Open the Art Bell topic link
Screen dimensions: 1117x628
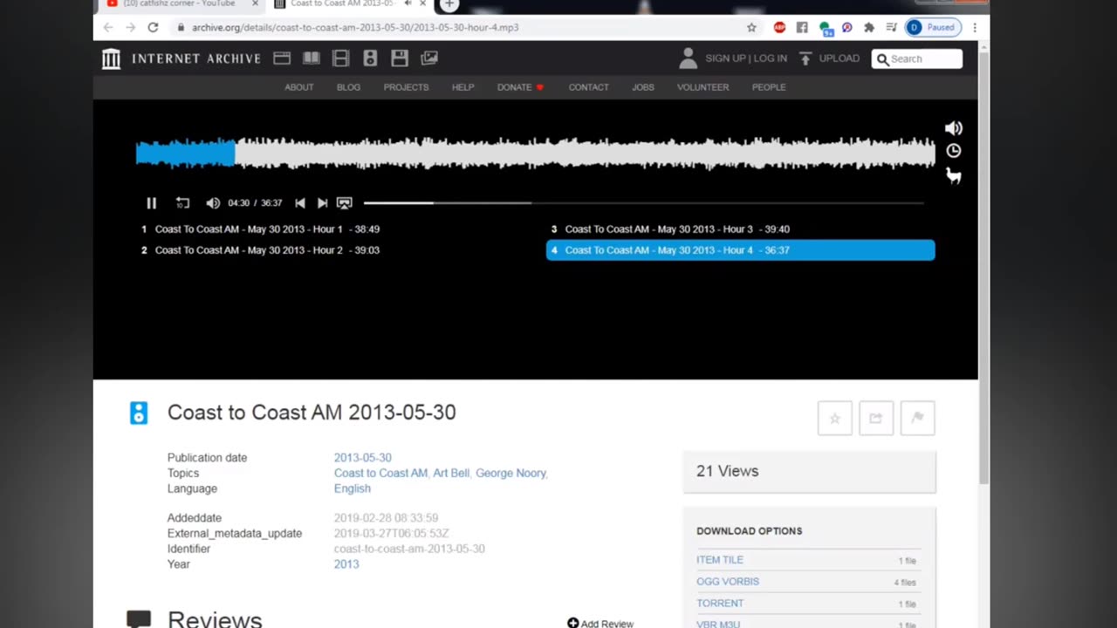pos(451,473)
